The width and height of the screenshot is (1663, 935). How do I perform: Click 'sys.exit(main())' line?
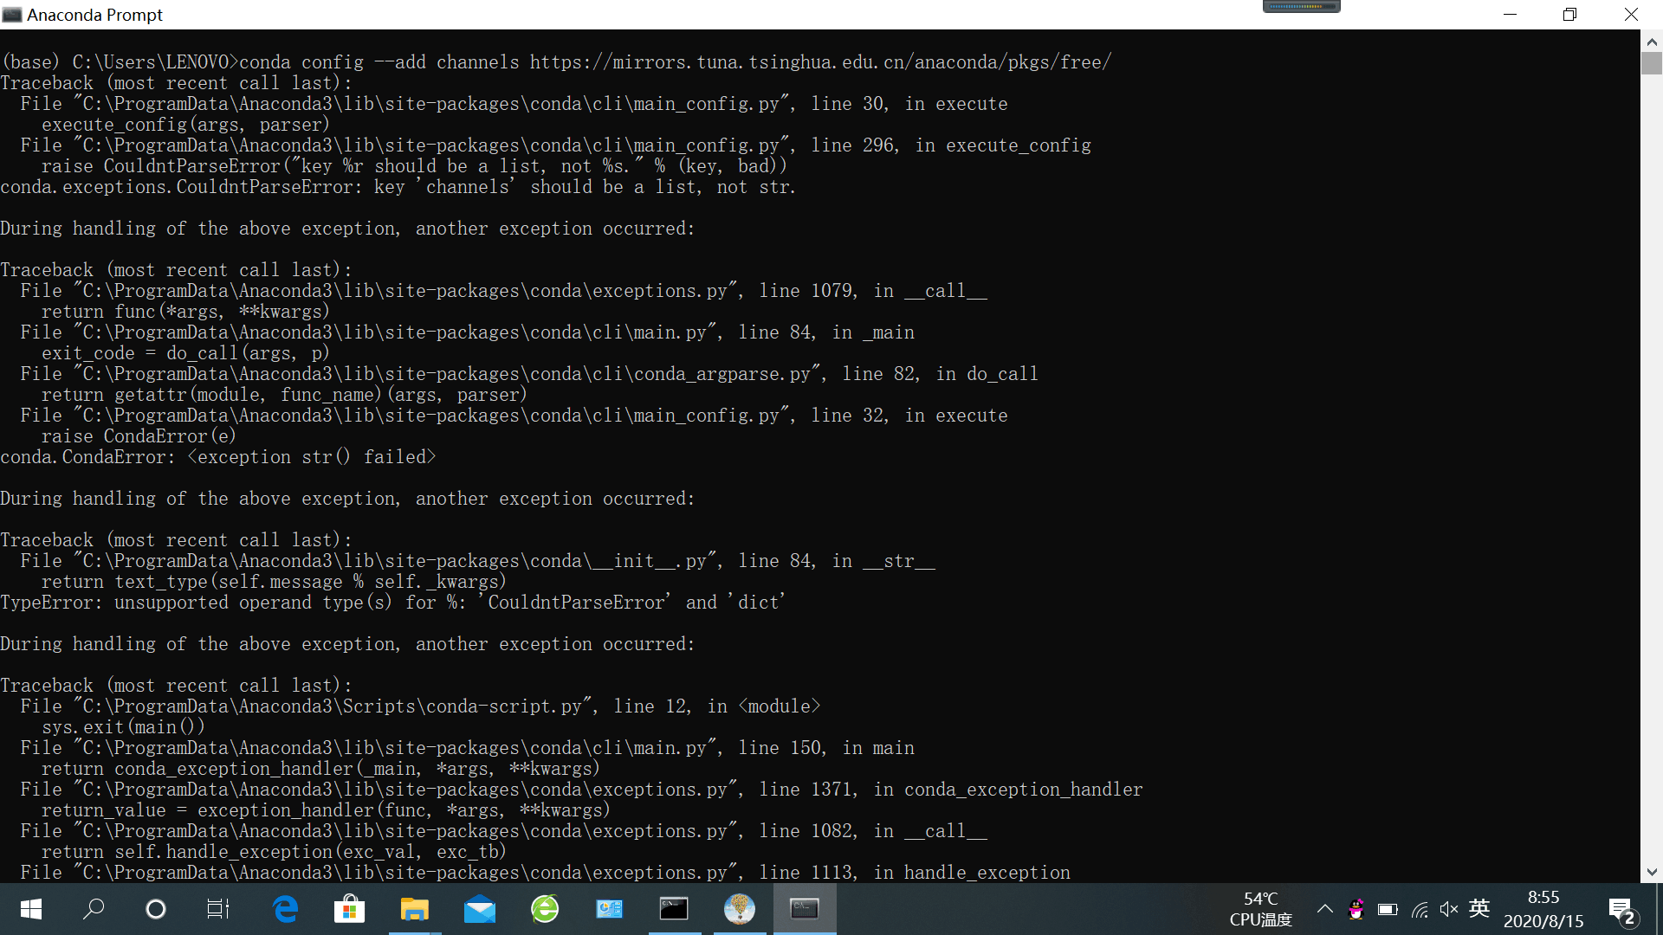coord(123,727)
